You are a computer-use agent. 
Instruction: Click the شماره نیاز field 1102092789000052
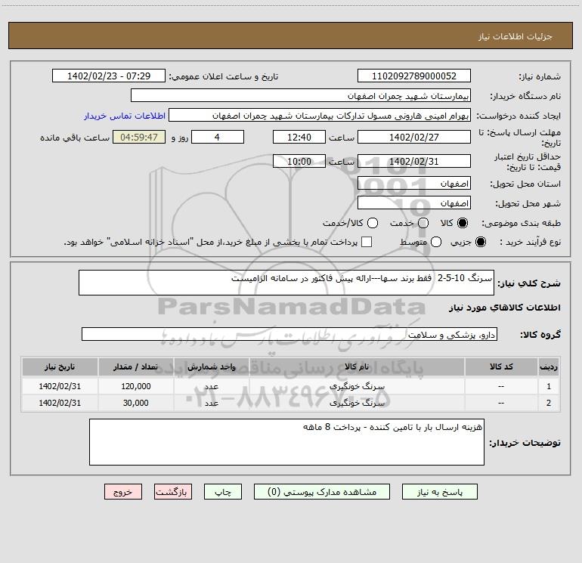tap(414, 76)
